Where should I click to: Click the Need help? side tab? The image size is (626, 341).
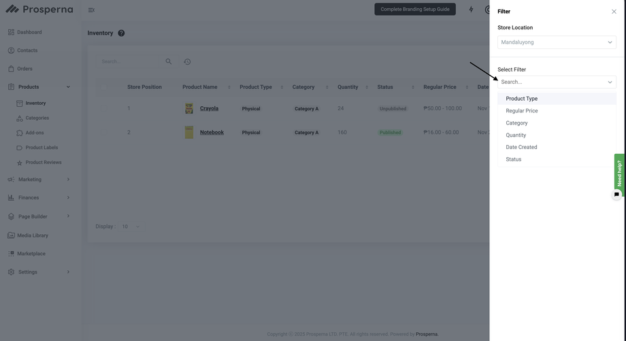[619, 173]
